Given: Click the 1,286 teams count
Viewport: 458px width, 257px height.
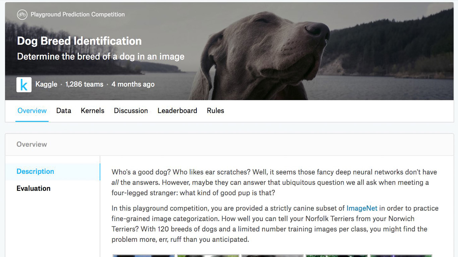Looking at the screenshot, I should pyautogui.click(x=84, y=84).
